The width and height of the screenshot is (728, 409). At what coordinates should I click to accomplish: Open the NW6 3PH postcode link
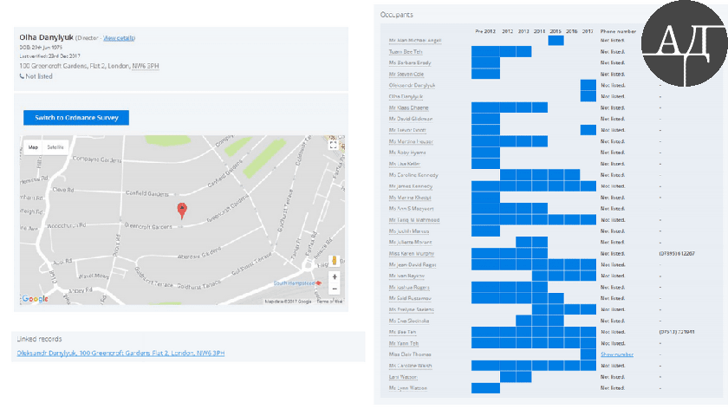point(146,66)
